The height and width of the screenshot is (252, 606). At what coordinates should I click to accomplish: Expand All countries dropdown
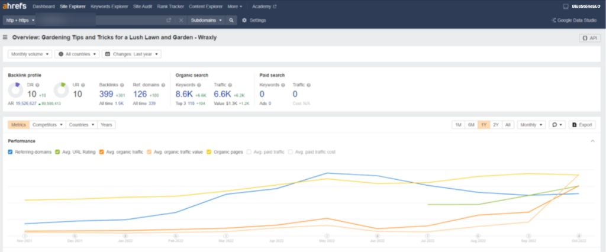pyautogui.click(x=76, y=54)
